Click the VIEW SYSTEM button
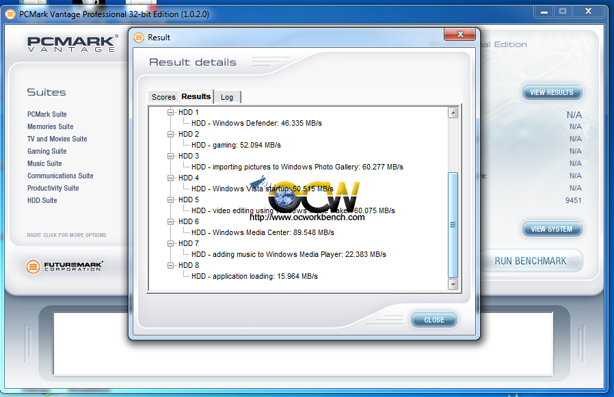The height and width of the screenshot is (397, 614). 552,229
